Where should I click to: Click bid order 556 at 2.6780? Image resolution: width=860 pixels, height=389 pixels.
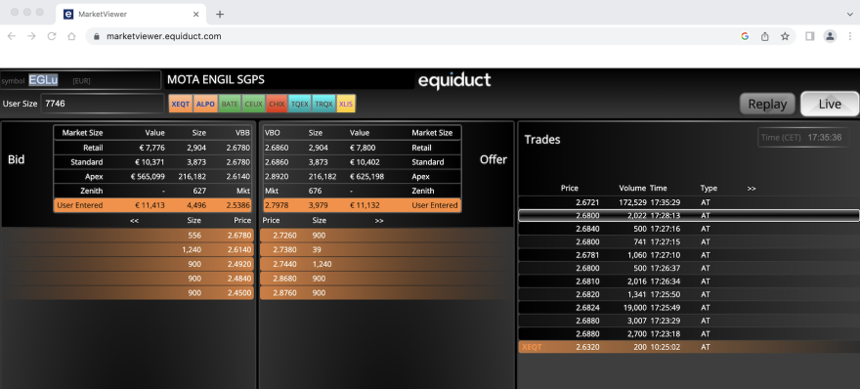(x=128, y=236)
